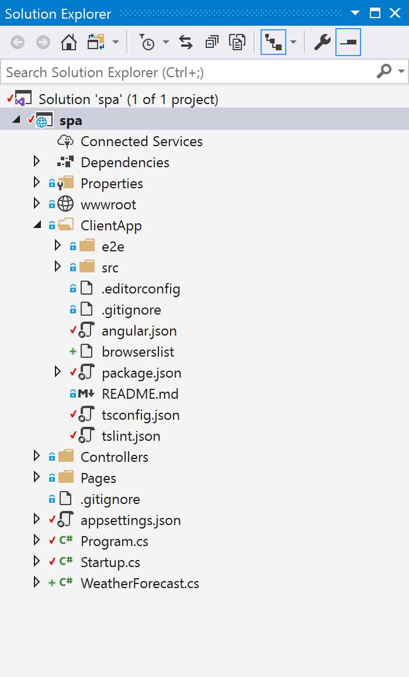Open Properties using the wrench icon
409x677 pixels.
(x=321, y=42)
